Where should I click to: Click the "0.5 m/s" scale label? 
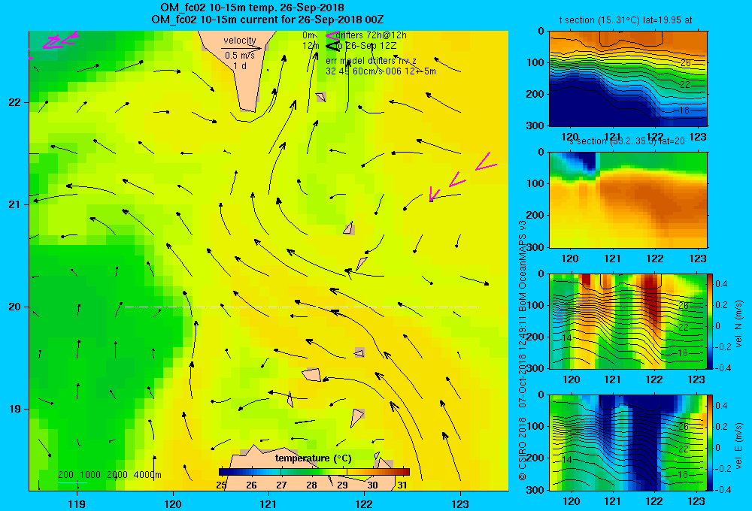click(x=240, y=56)
